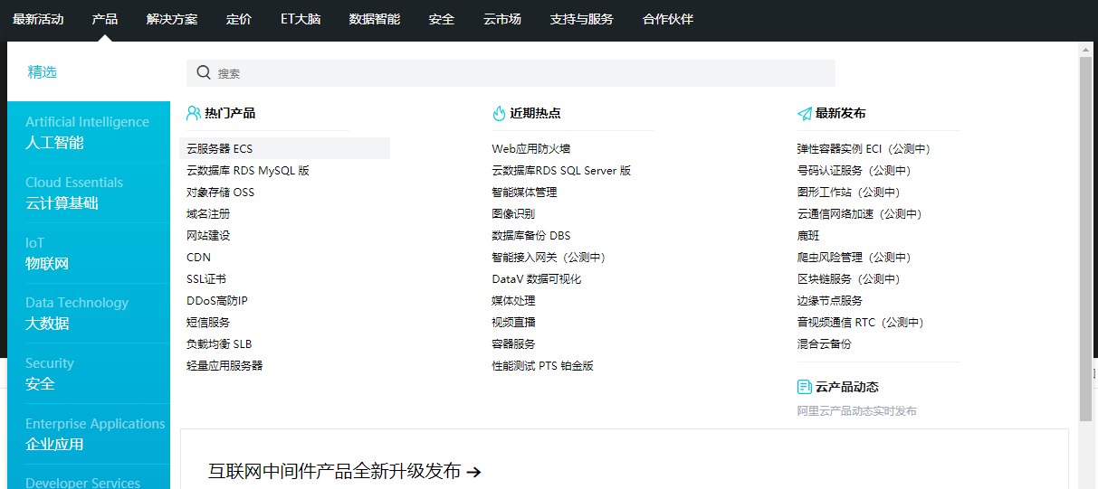Open the CDN product link

(198, 257)
